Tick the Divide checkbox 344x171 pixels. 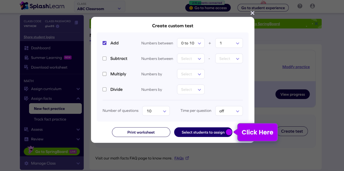pos(104,90)
